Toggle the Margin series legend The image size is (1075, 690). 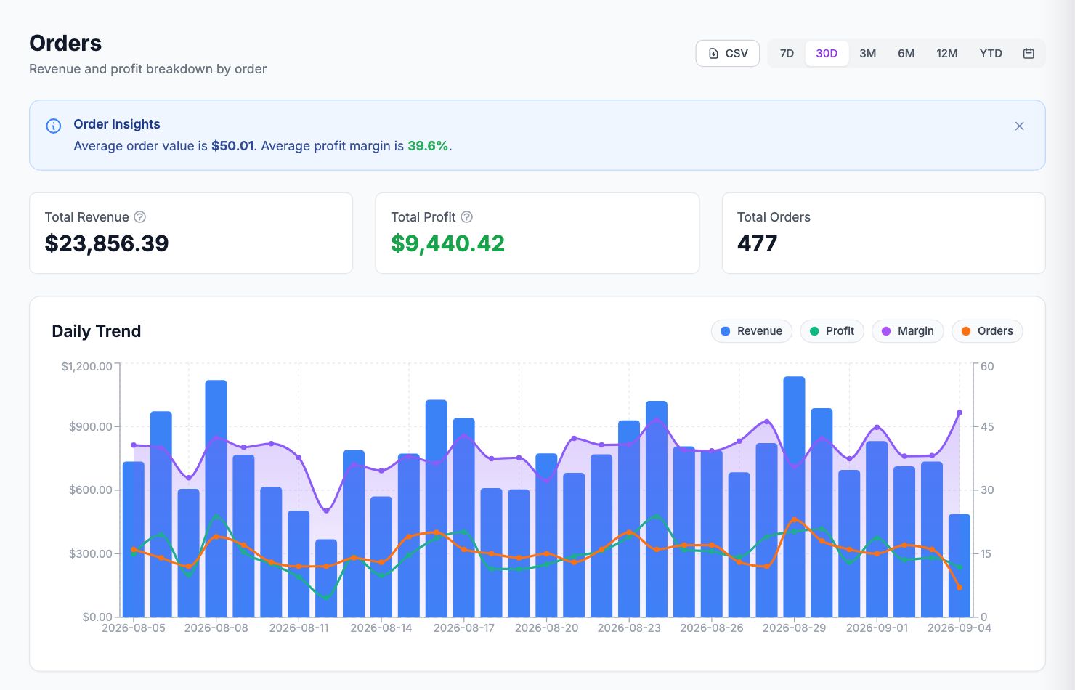tap(907, 331)
